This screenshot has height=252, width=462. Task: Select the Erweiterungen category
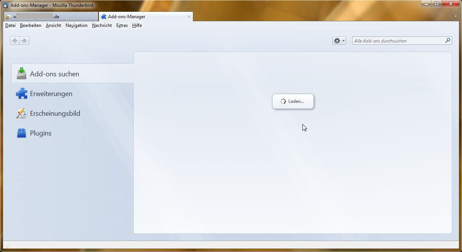(x=72, y=93)
